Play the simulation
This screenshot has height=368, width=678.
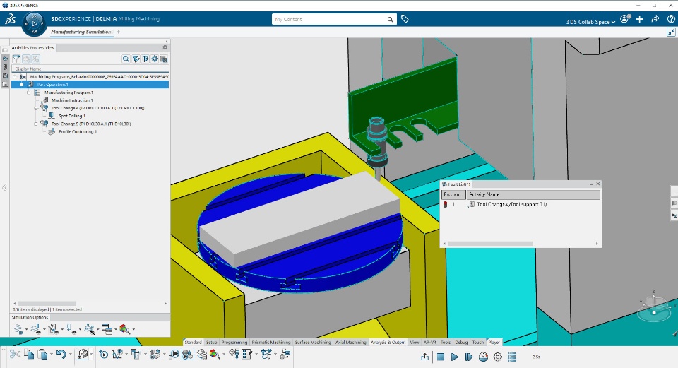(x=454, y=357)
